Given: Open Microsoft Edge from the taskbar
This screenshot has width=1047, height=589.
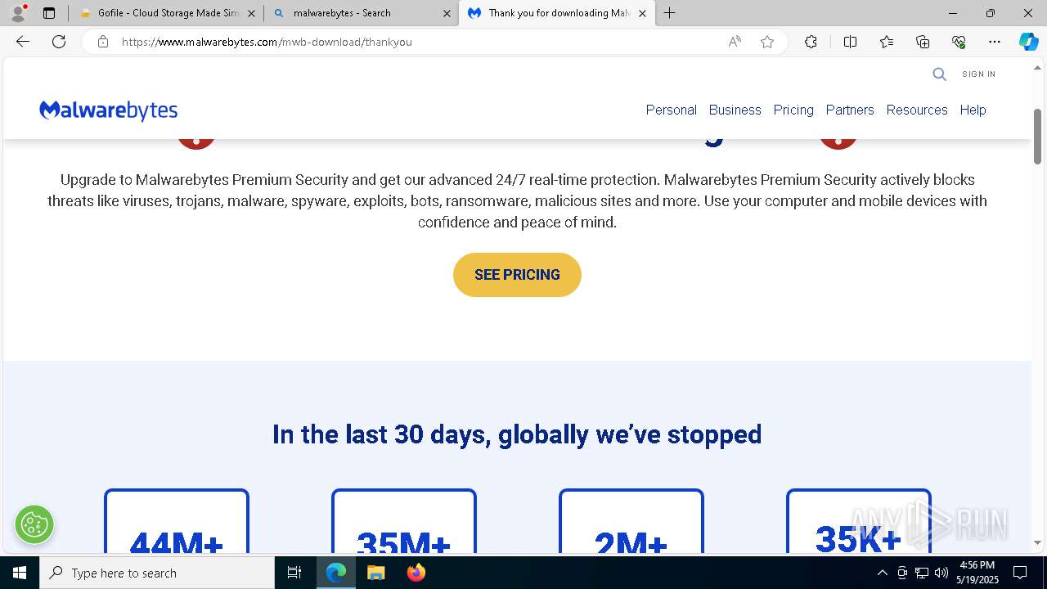Looking at the screenshot, I should tap(336, 573).
